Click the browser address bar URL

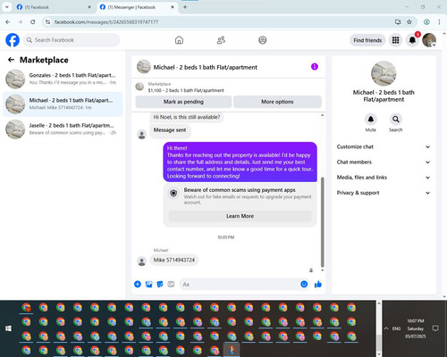point(106,22)
